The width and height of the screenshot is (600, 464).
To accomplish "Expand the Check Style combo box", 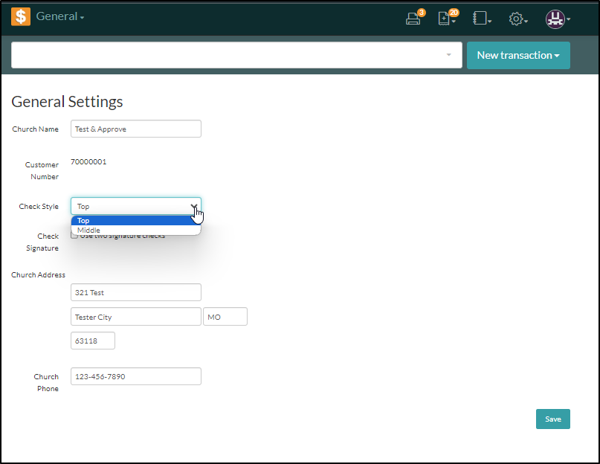I will tap(136, 207).
